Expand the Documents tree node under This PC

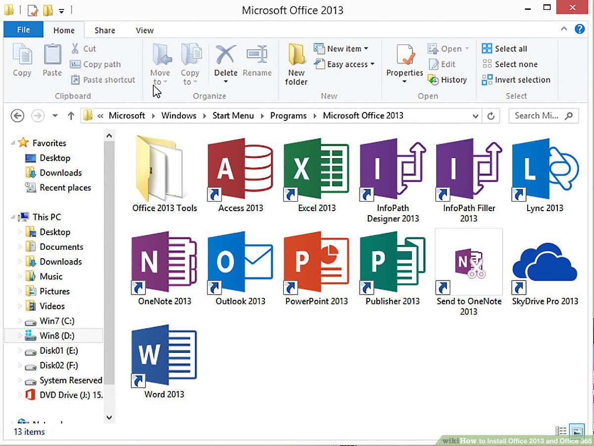20,247
